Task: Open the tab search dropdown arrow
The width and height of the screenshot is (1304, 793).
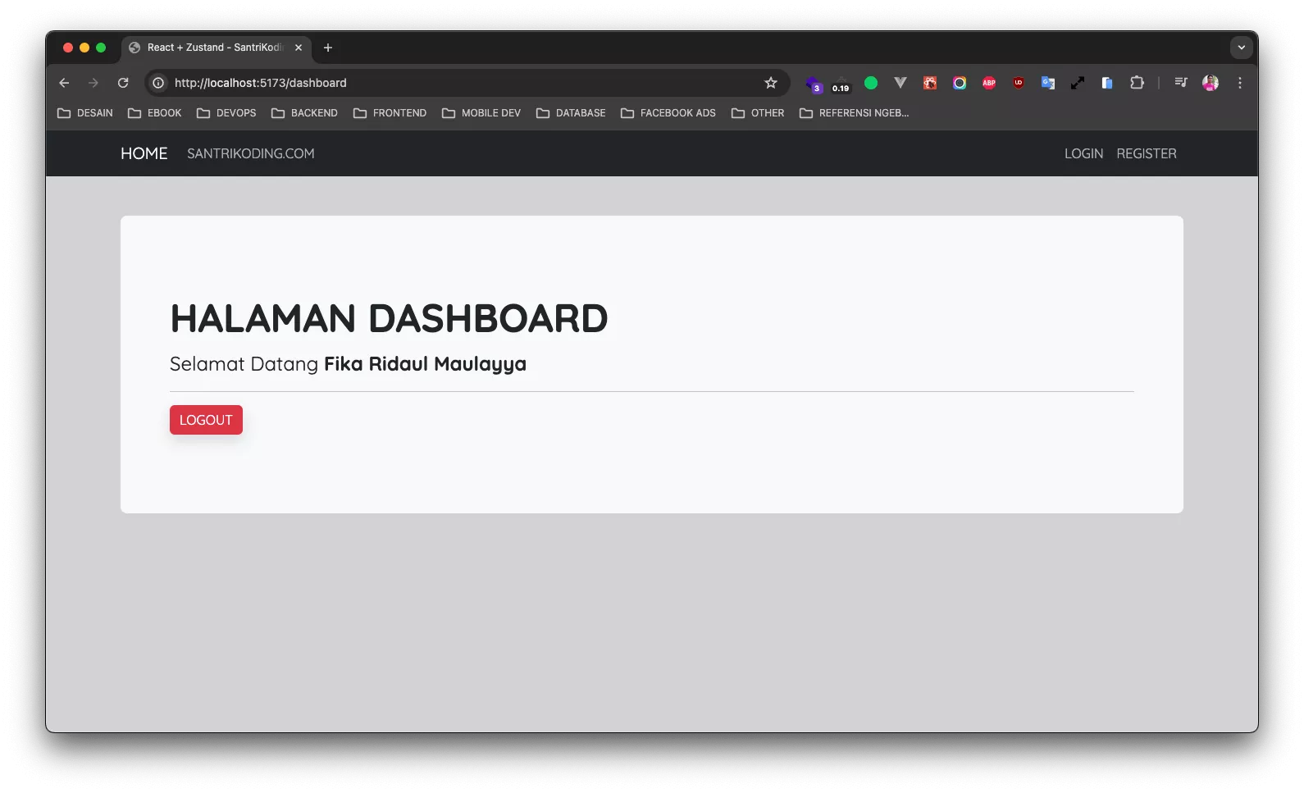Action: tap(1242, 48)
